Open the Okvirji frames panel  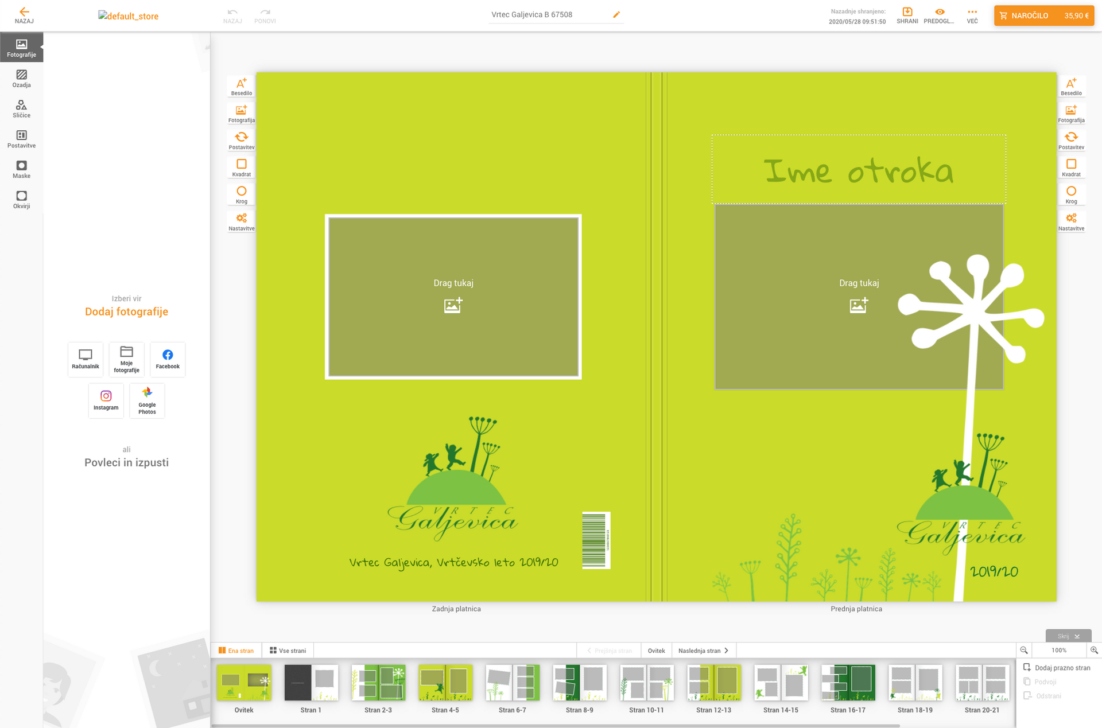coord(21,200)
